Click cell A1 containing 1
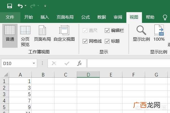Image resolution: width=170 pixels, height=113 pixels. (20, 81)
